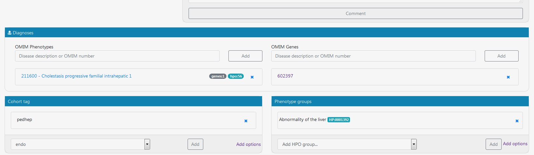
Task: Click the Phenotype groups panel header
Action: tap(400, 101)
